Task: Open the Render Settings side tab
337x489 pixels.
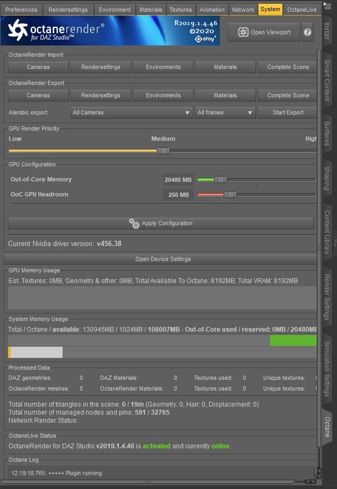Action: (327, 297)
